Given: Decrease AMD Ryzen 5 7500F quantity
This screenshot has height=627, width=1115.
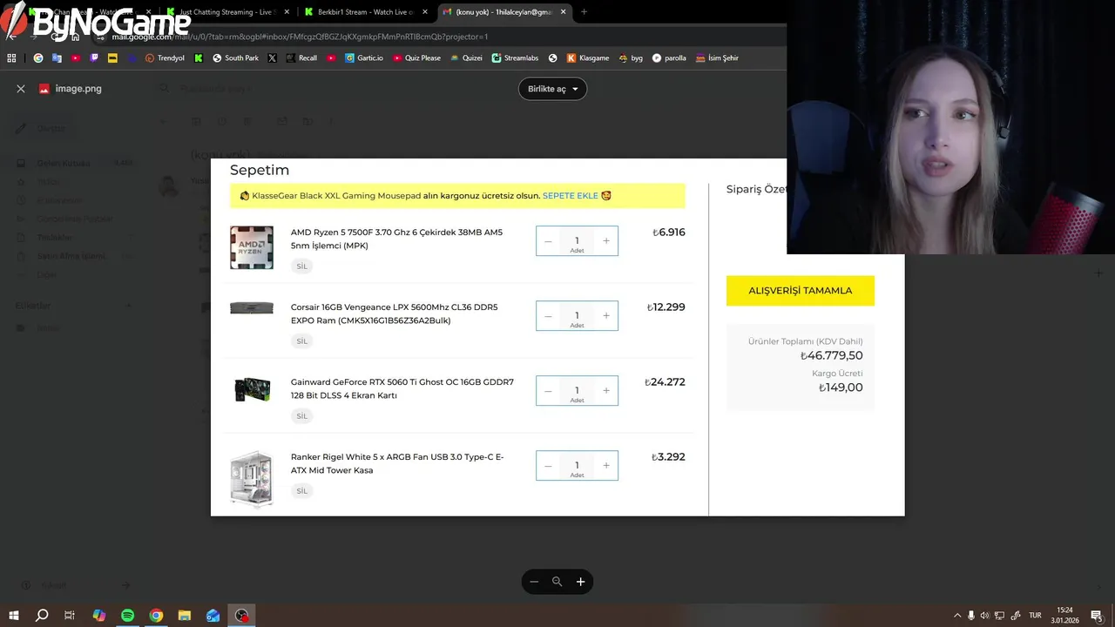Looking at the screenshot, I should (x=548, y=241).
